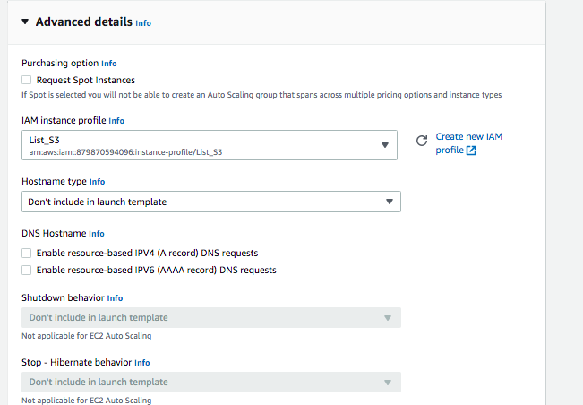Open Info link for Shutdown behavior
Image resolution: width=583 pixels, height=405 pixels.
(x=115, y=297)
